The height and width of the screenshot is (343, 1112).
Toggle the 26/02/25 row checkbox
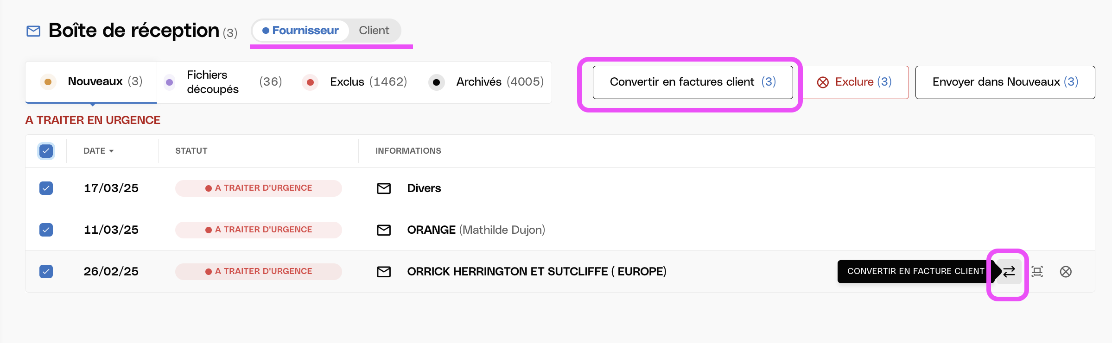pos(46,272)
